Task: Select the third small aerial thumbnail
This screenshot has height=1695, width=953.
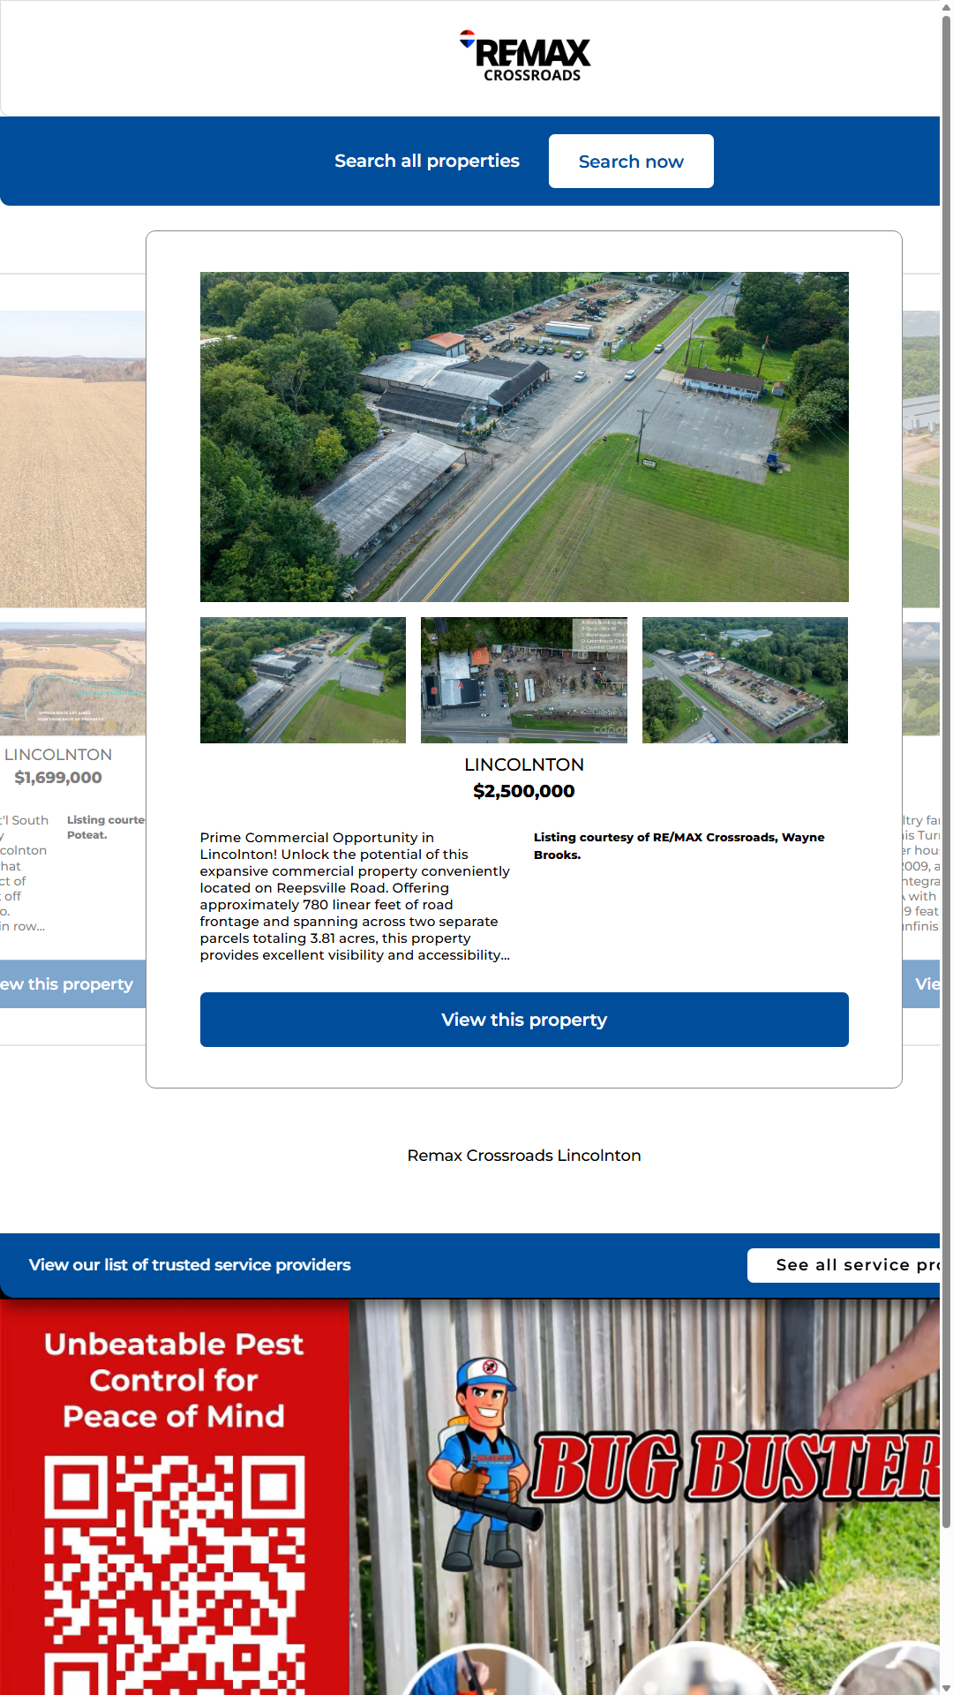Action: (745, 680)
